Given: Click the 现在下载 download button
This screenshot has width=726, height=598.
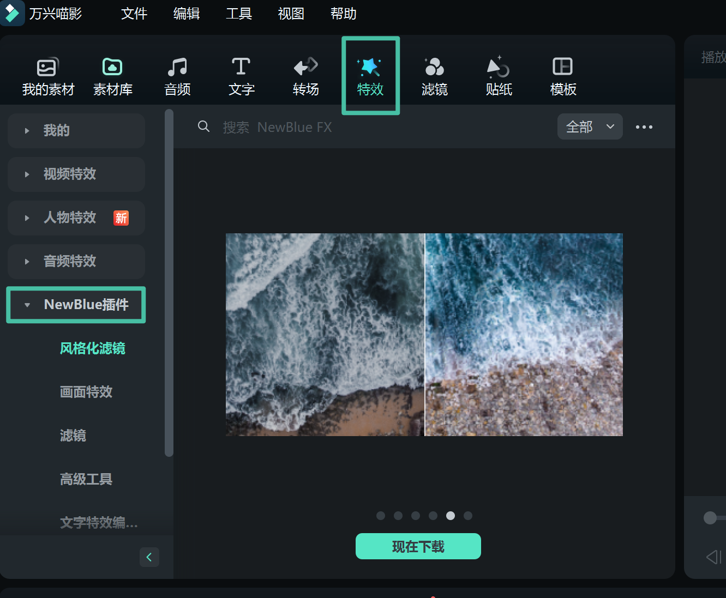Looking at the screenshot, I should pos(418,546).
